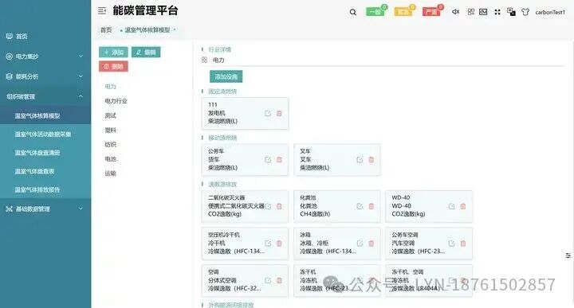Screen dimensions: 574x308
Task: Delete the 叉车 facility card
Action: (x=372, y=160)
